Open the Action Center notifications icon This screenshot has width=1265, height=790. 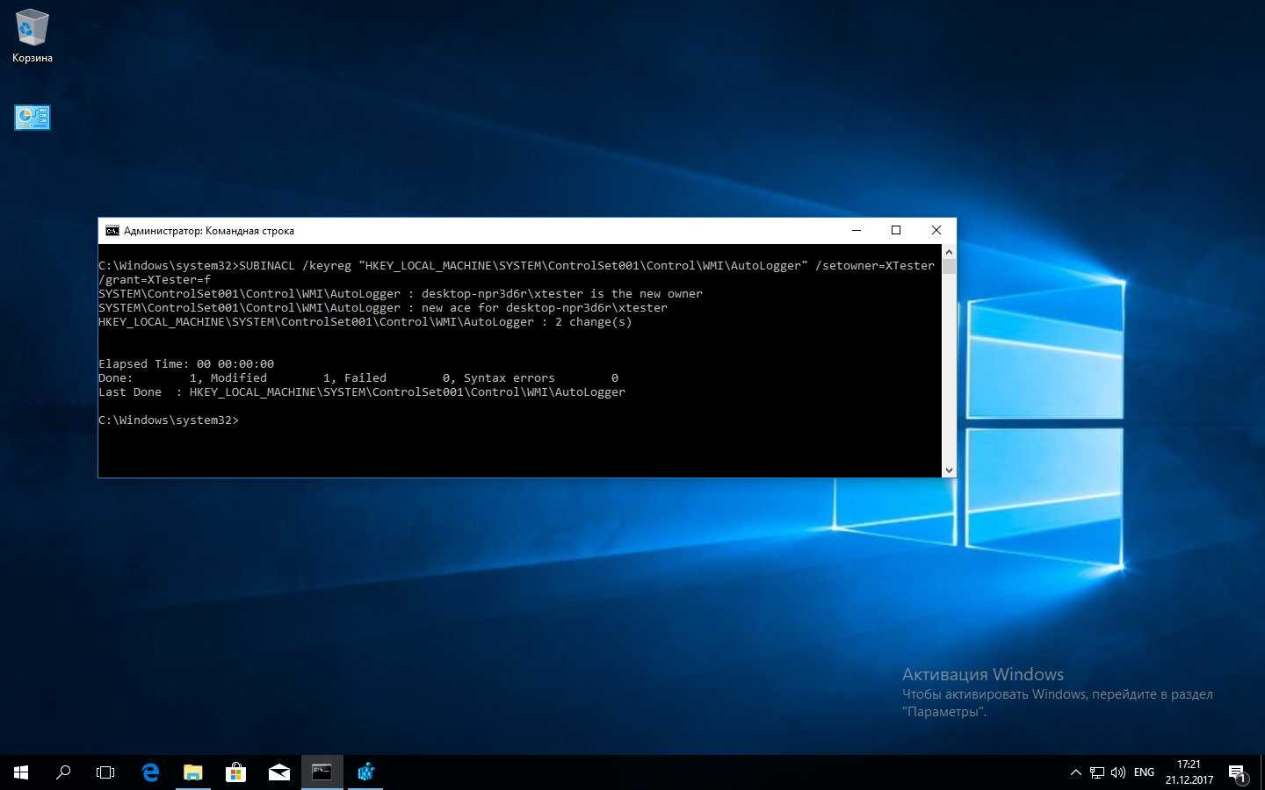pyautogui.click(x=1237, y=772)
